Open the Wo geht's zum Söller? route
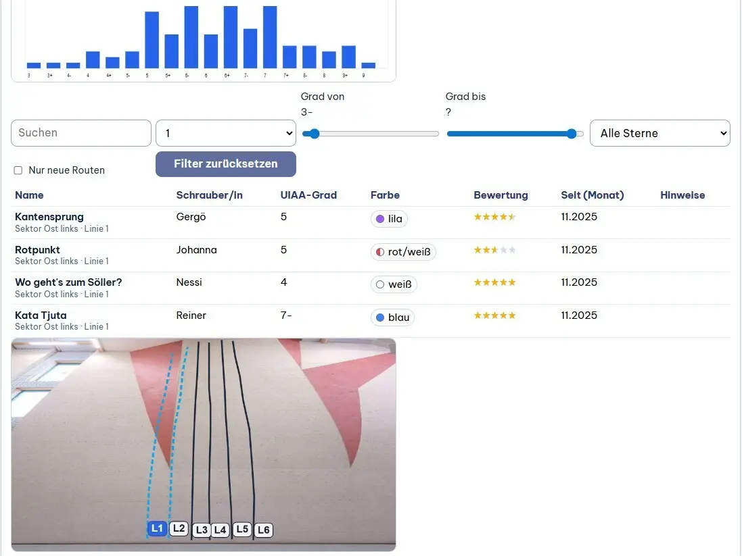This screenshot has width=742, height=556. (68, 282)
